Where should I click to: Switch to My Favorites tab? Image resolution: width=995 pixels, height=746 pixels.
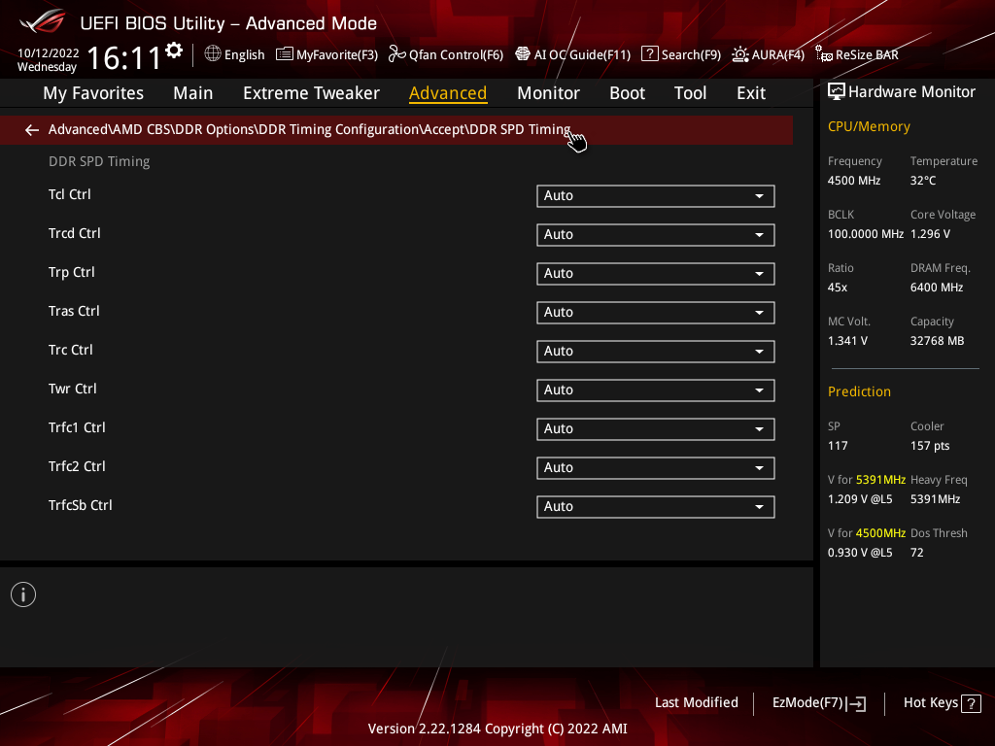pyautogui.click(x=93, y=93)
